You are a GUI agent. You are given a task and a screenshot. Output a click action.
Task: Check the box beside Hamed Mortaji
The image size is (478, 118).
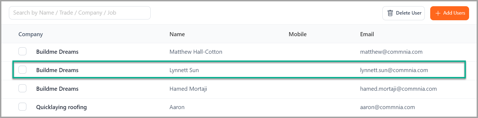(22, 88)
